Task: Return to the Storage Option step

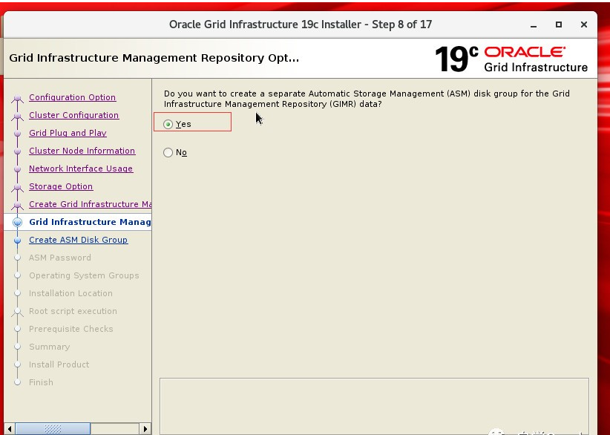Action: (61, 186)
